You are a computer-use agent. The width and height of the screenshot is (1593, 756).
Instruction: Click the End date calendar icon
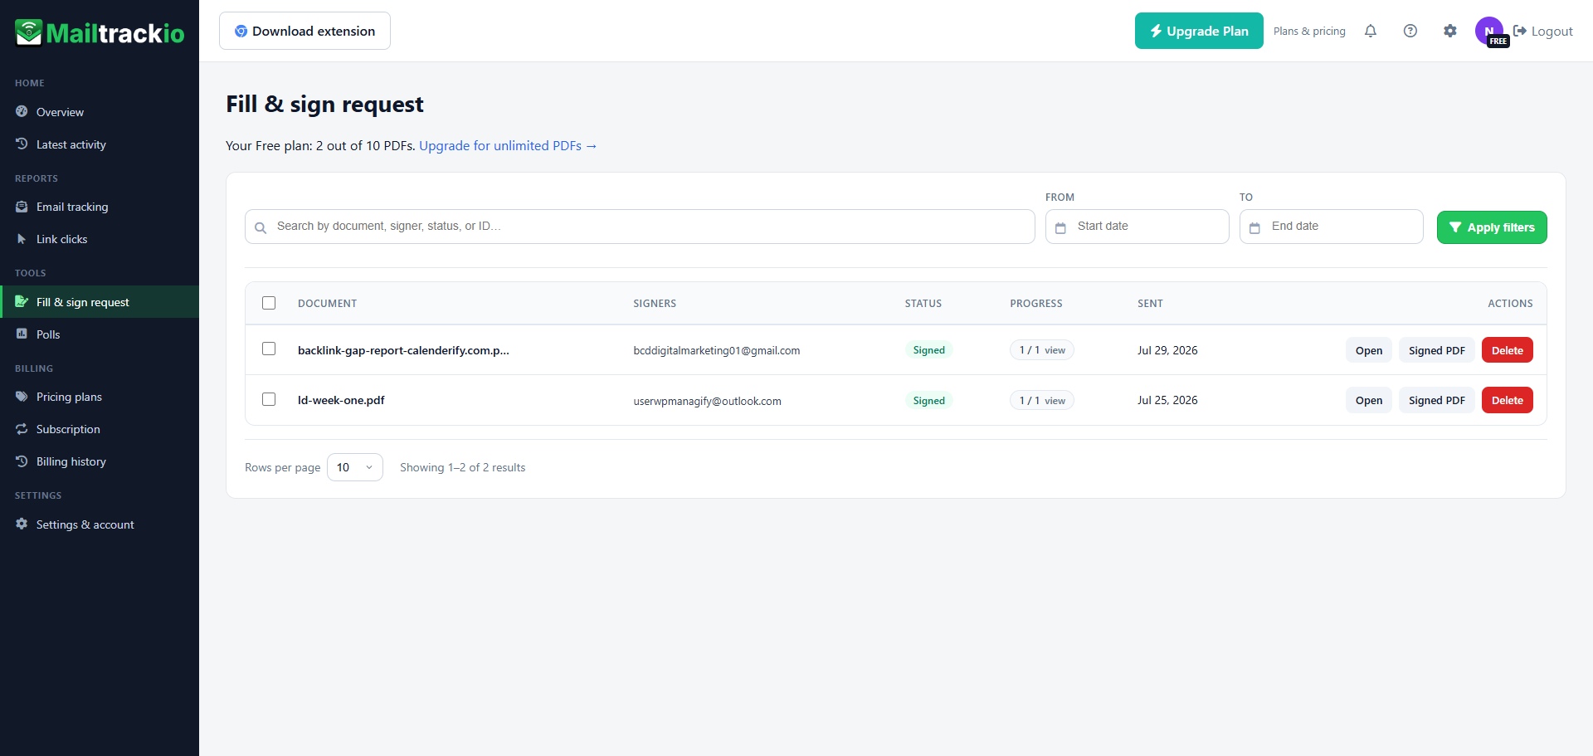pyautogui.click(x=1254, y=227)
